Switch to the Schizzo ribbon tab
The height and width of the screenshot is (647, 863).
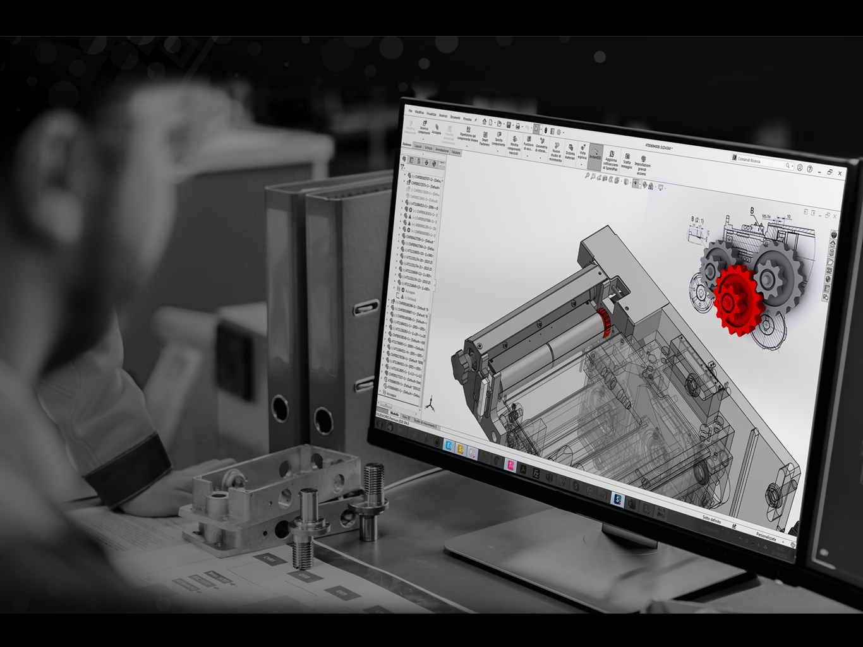click(x=428, y=148)
